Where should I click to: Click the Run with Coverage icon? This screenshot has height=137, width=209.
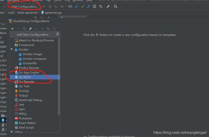tap(56, 6)
